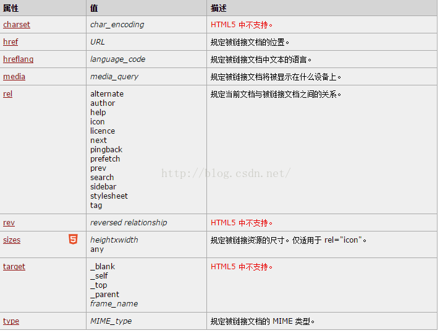This screenshot has height=333, width=440.
Task: Click the red HTML5 note in rev row
Action: tap(242, 223)
